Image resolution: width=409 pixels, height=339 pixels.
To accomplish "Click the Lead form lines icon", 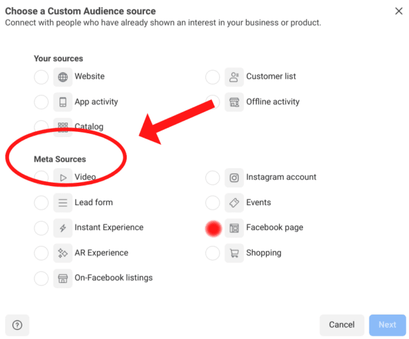I will click(x=63, y=202).
